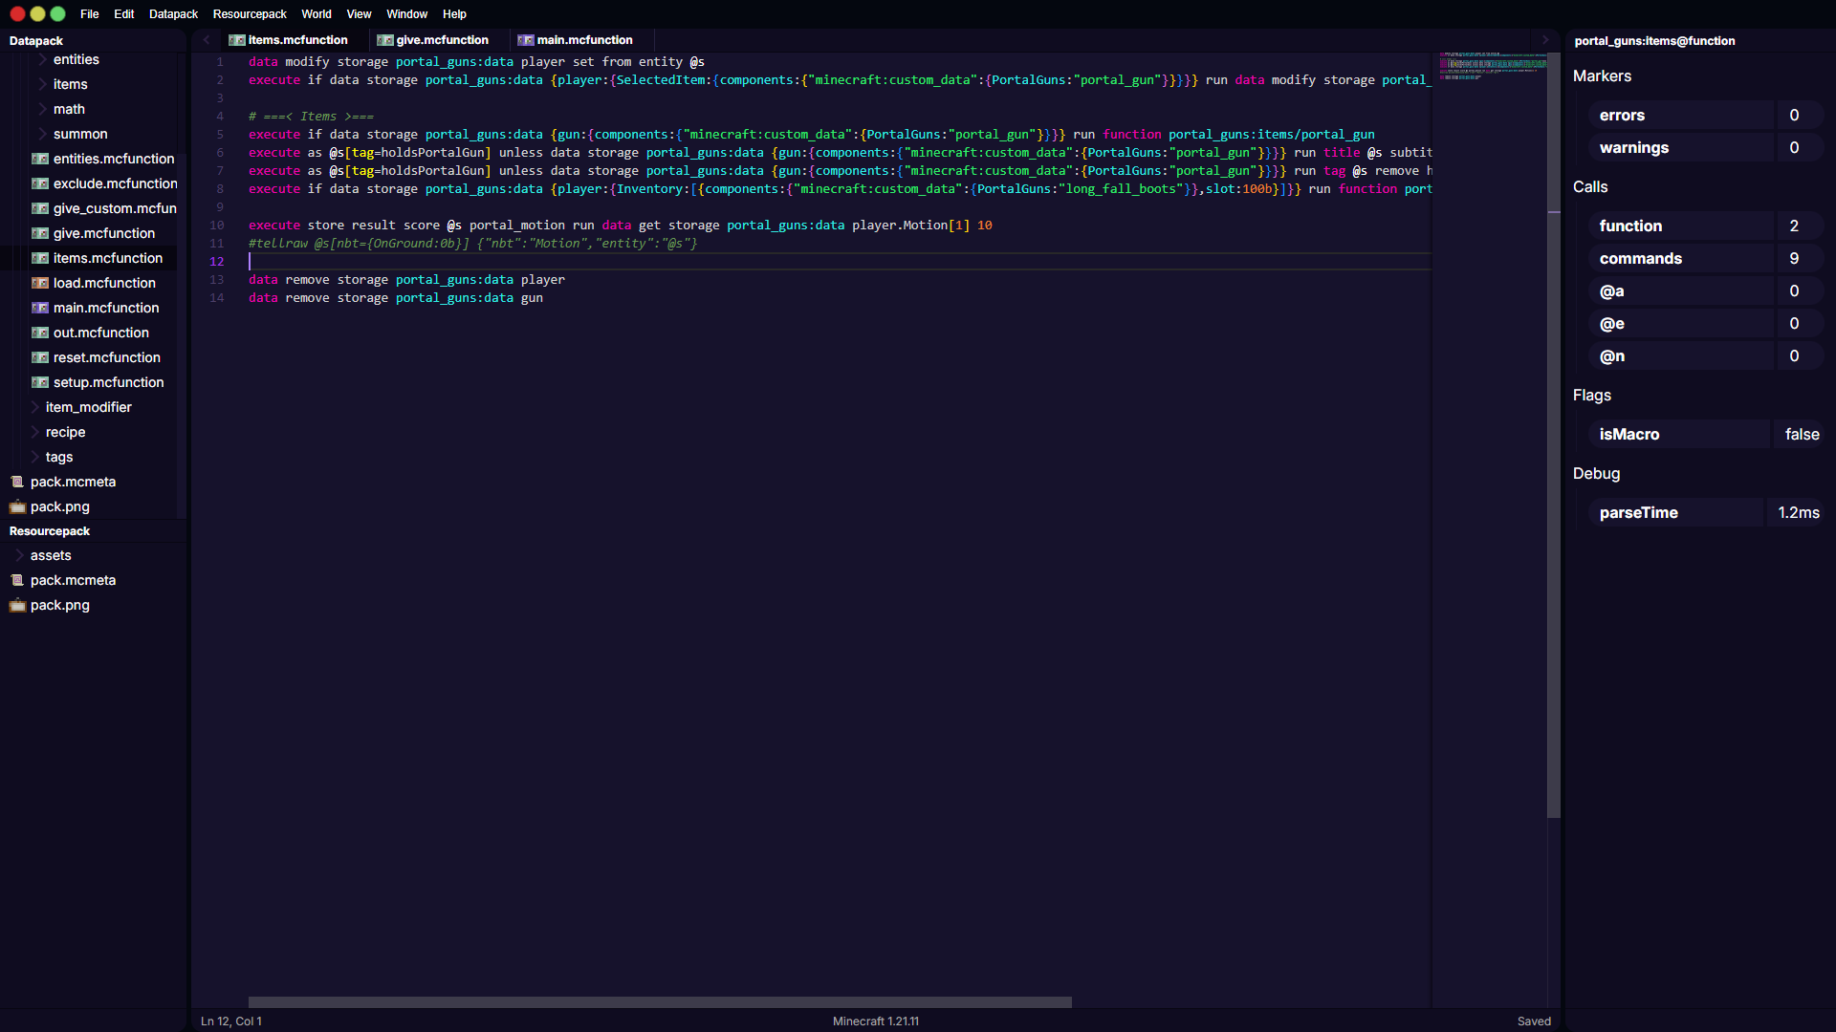The image size is (1836, 1032).
Task: Click the out.mcfunction file icon
Action: pos(40,333)
